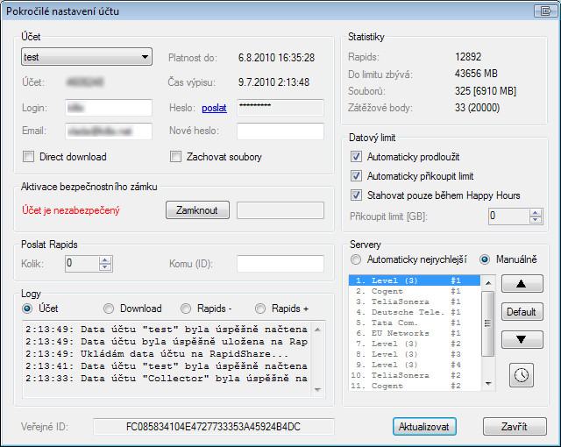Click the security lock code field
561x447 pixels.
coord(280,210)
